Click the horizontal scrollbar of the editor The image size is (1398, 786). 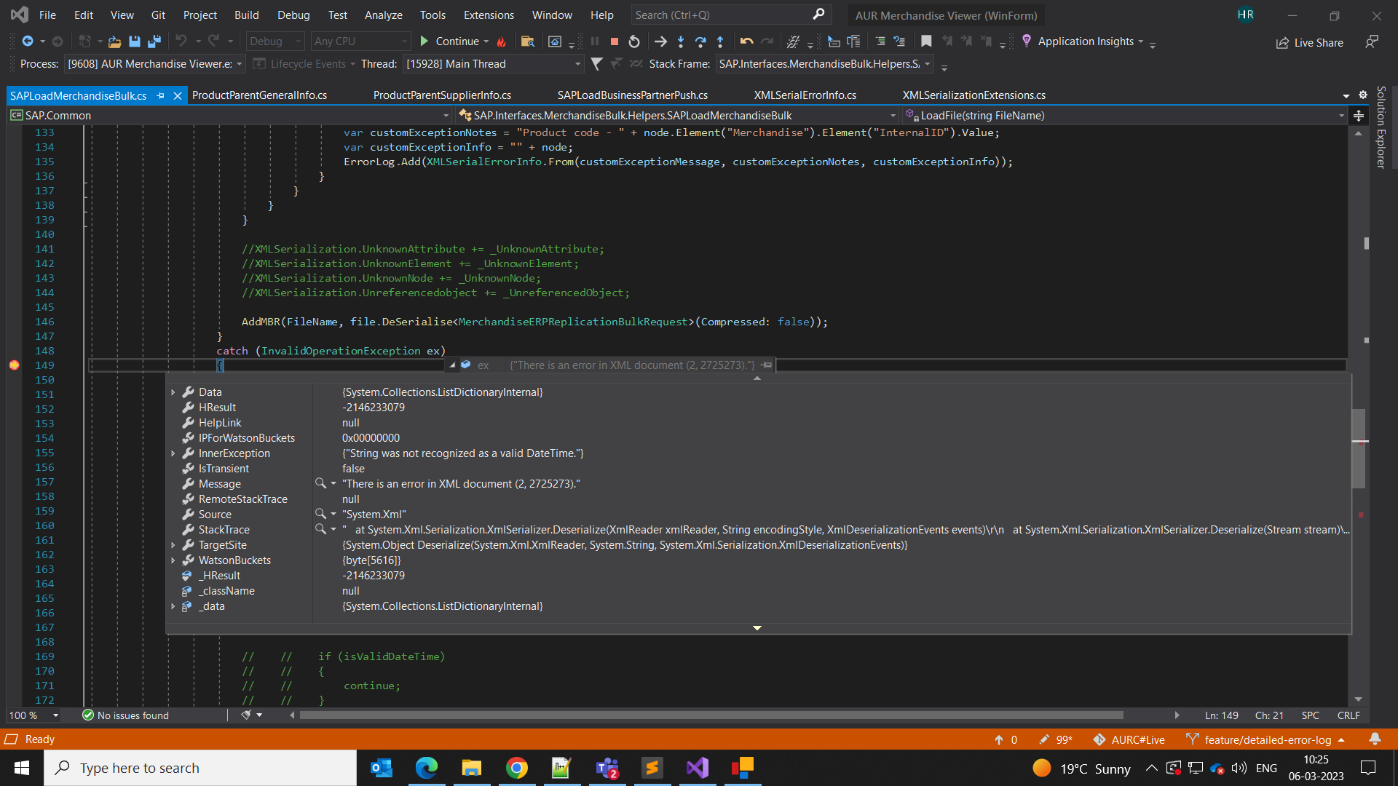tap(711, 715)
